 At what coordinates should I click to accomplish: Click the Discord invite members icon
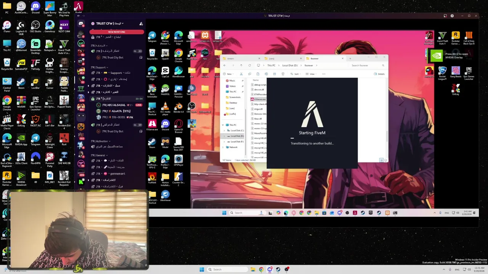pyautogui.click(x=141, y=24)
